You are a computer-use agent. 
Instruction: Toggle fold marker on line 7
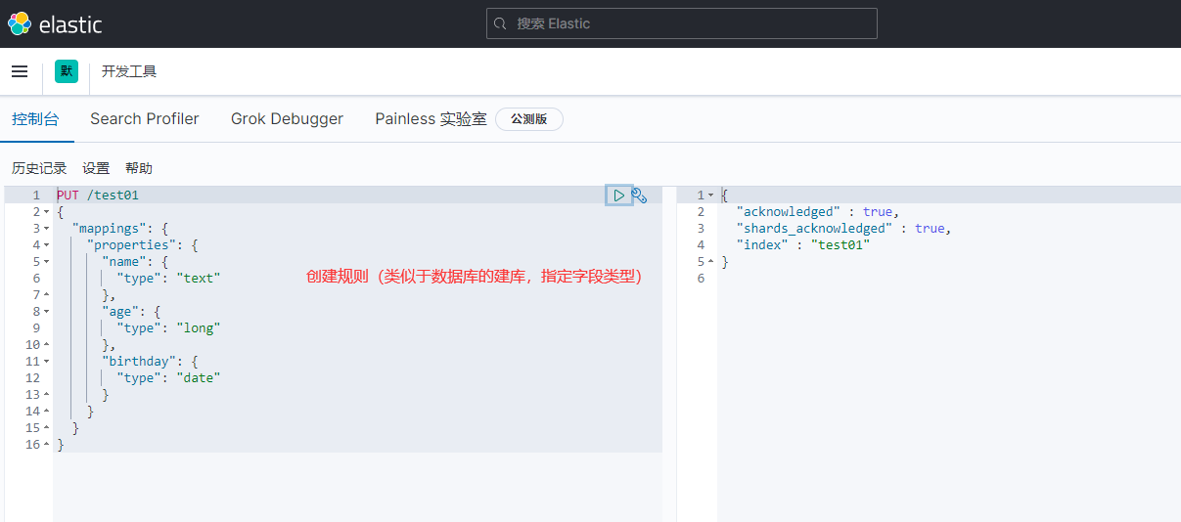pos(46,295)
